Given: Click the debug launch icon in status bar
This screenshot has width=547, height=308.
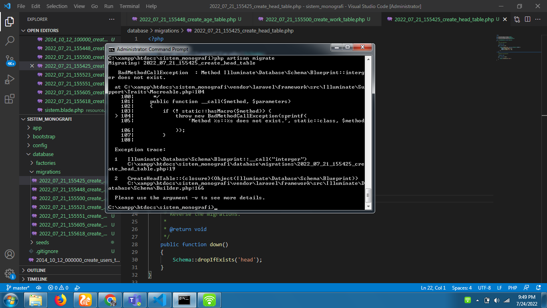Looking at the screenshot, I should [77, 288].
